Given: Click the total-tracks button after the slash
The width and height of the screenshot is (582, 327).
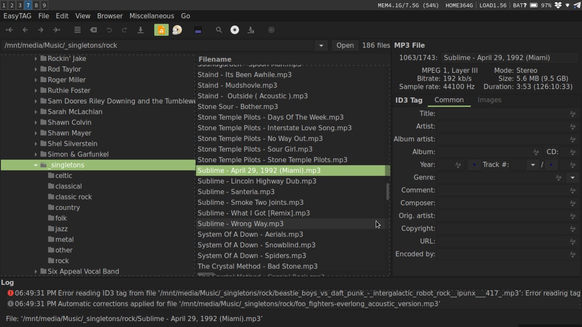Looking at the screenshot, I should pyautogui.click(x=551, y=165).
